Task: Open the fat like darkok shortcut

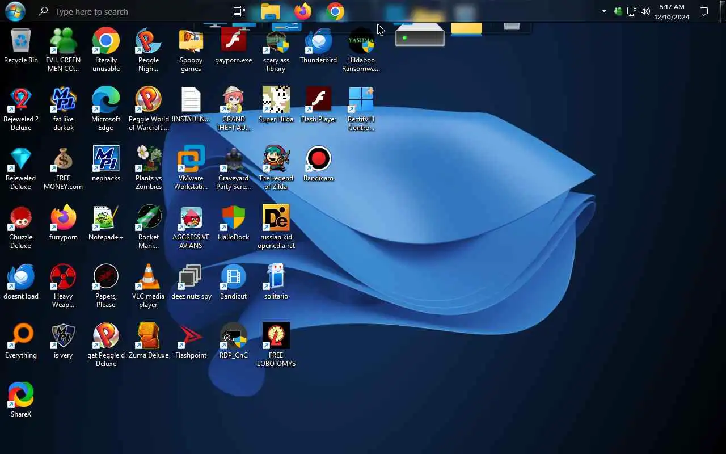Action: pyautogui.click(x=63, y=109)
